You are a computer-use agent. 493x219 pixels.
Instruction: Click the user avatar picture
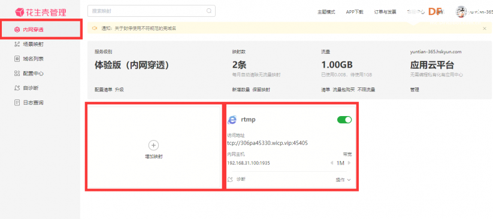click(x=461, y=11)
